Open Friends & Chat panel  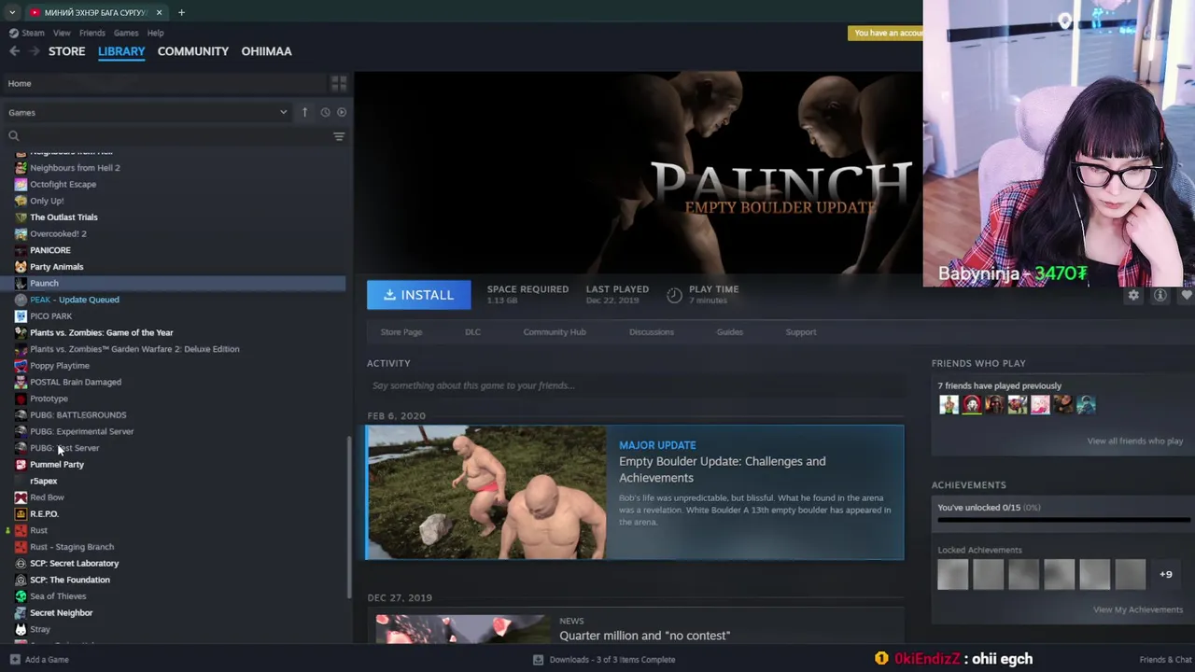(x=1165, y=660)
